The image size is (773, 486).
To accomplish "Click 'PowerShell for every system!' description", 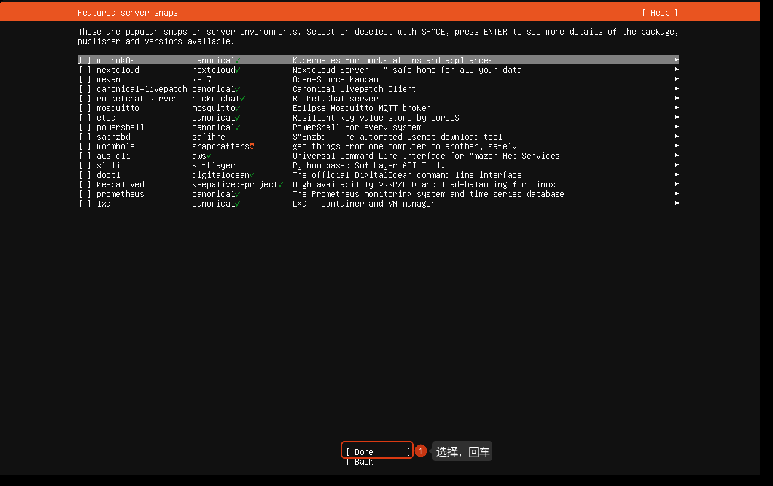I will click(359, 127).
